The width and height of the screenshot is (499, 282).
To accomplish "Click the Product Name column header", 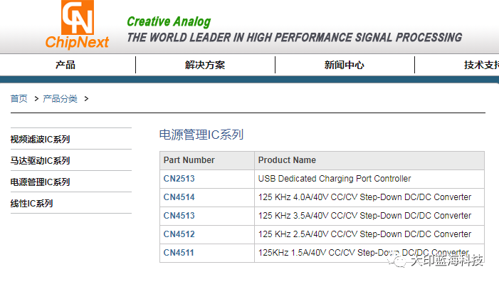I will pyautogui.click(x=287, y=160).
